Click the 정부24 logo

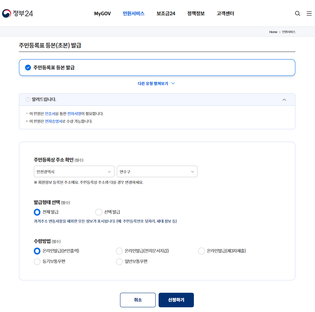pos(17,13)
